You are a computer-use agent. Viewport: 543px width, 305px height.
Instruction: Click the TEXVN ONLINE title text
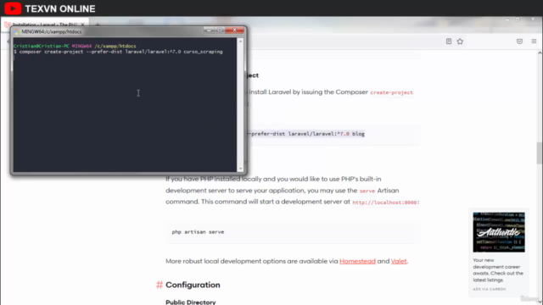60,8
